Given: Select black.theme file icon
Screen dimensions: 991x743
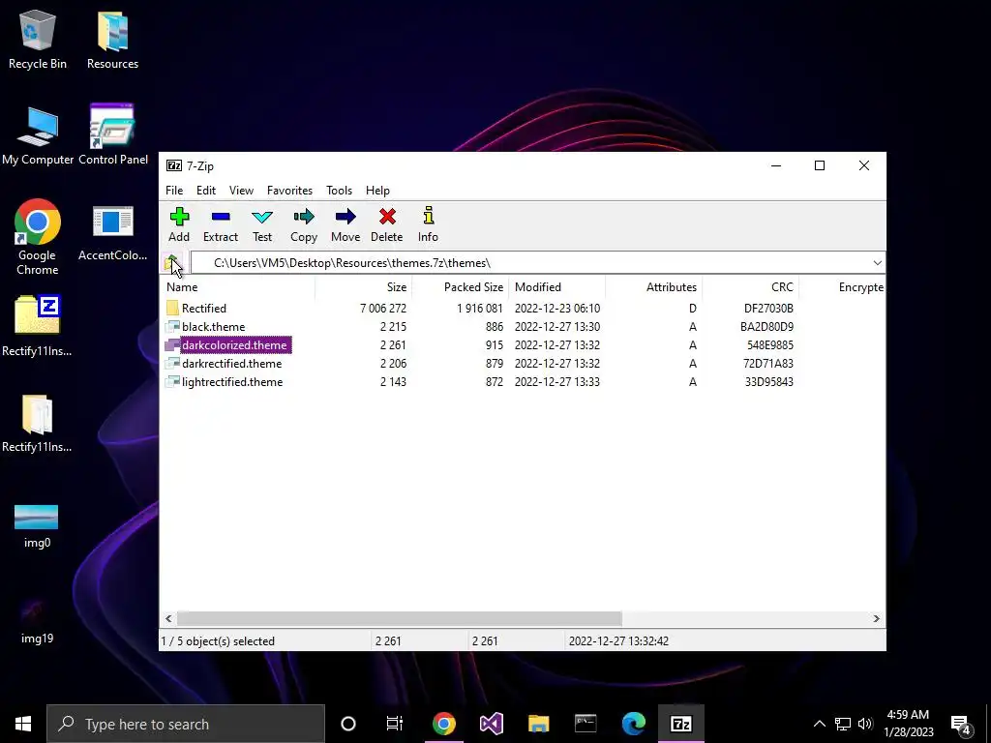Looking at the screenshot, I should pos(172,327).
